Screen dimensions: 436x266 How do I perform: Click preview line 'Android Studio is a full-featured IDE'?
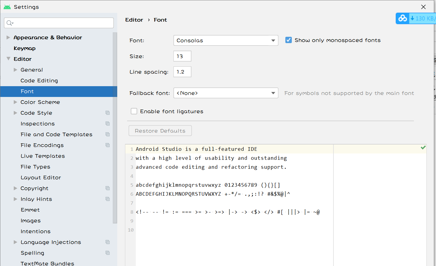[196, 149]
